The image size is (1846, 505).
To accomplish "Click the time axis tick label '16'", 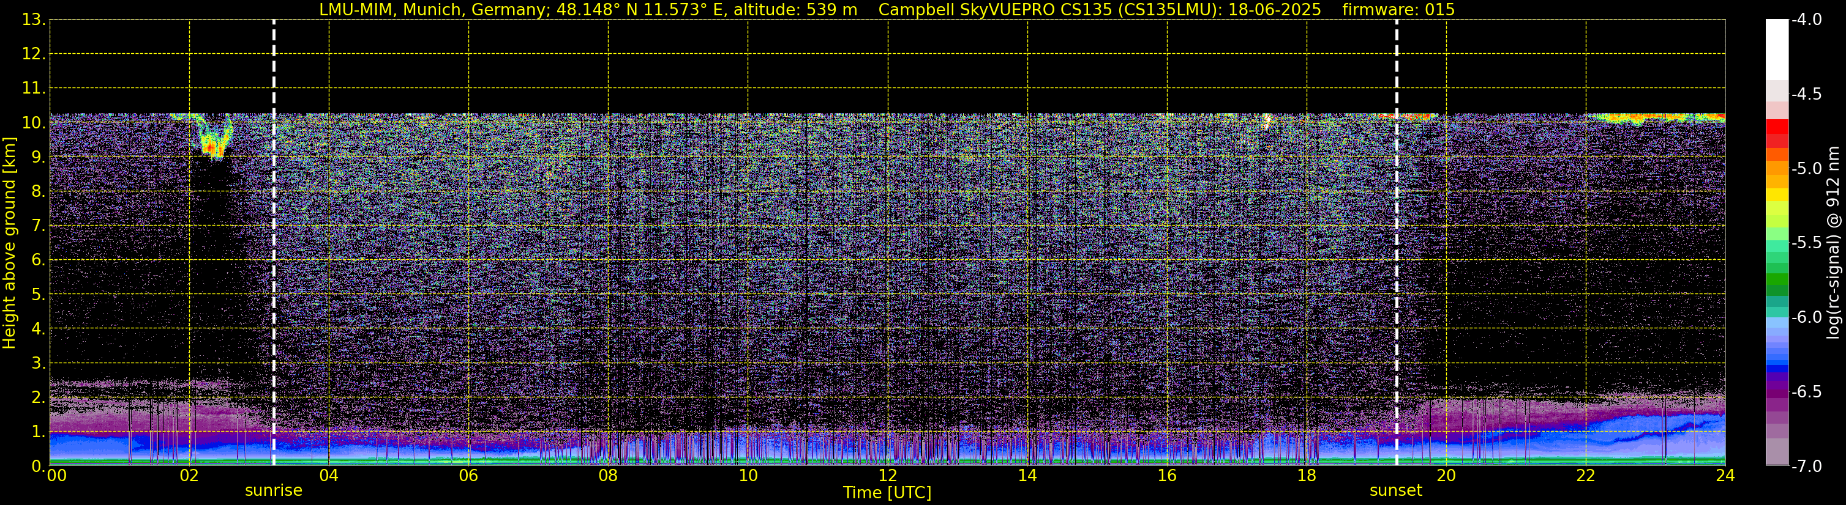I will 1168,476.
